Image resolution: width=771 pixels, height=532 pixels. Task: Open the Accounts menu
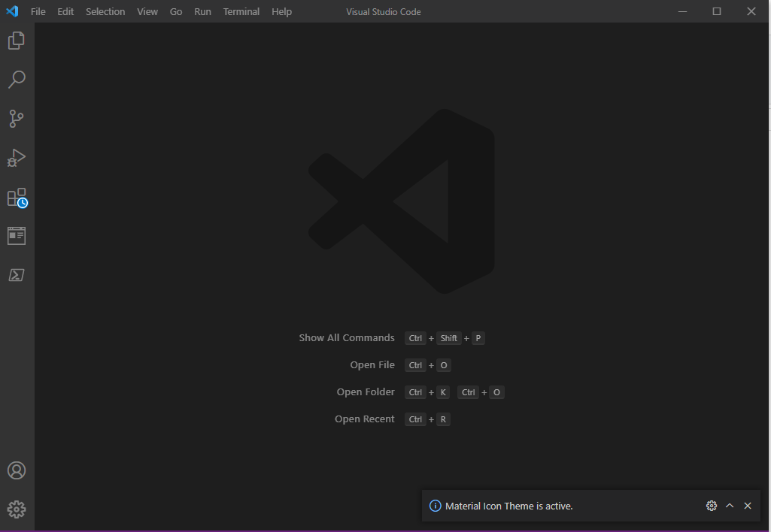[17, 470]
